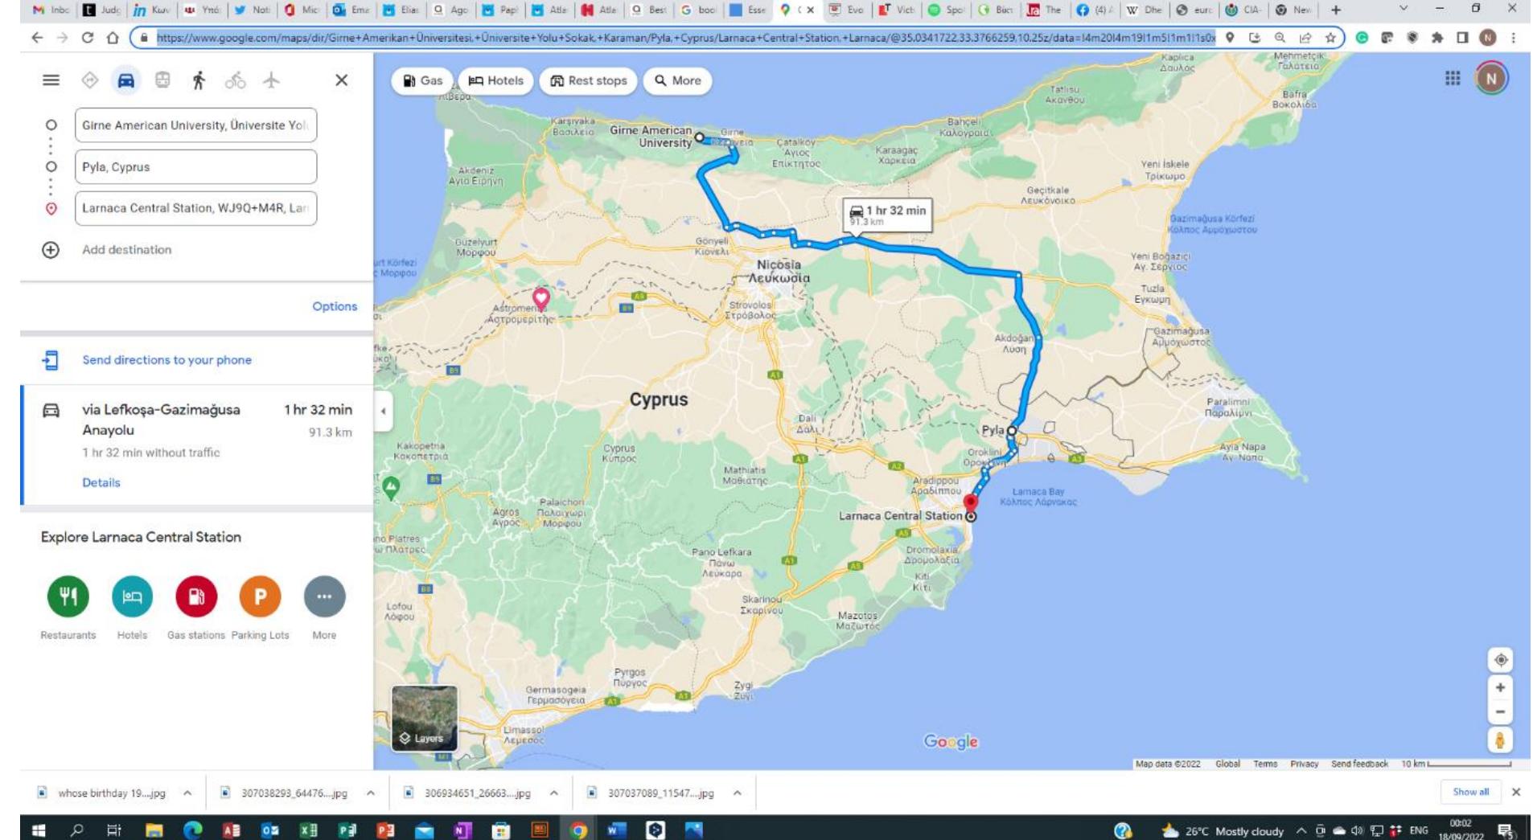Open download menu for whose birthday file
1533x840 pixels.
click(187, 793)
